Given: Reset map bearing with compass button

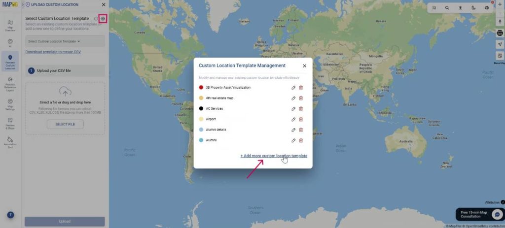Looking at the screenshot, I should pyautogui.click(x=500, y=22).
